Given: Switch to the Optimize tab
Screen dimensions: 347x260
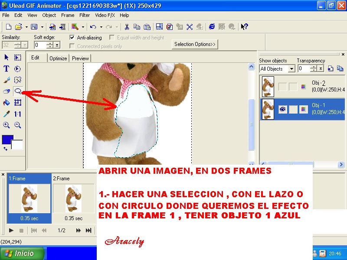Looking at the screenshot, I should pos(58,58).
